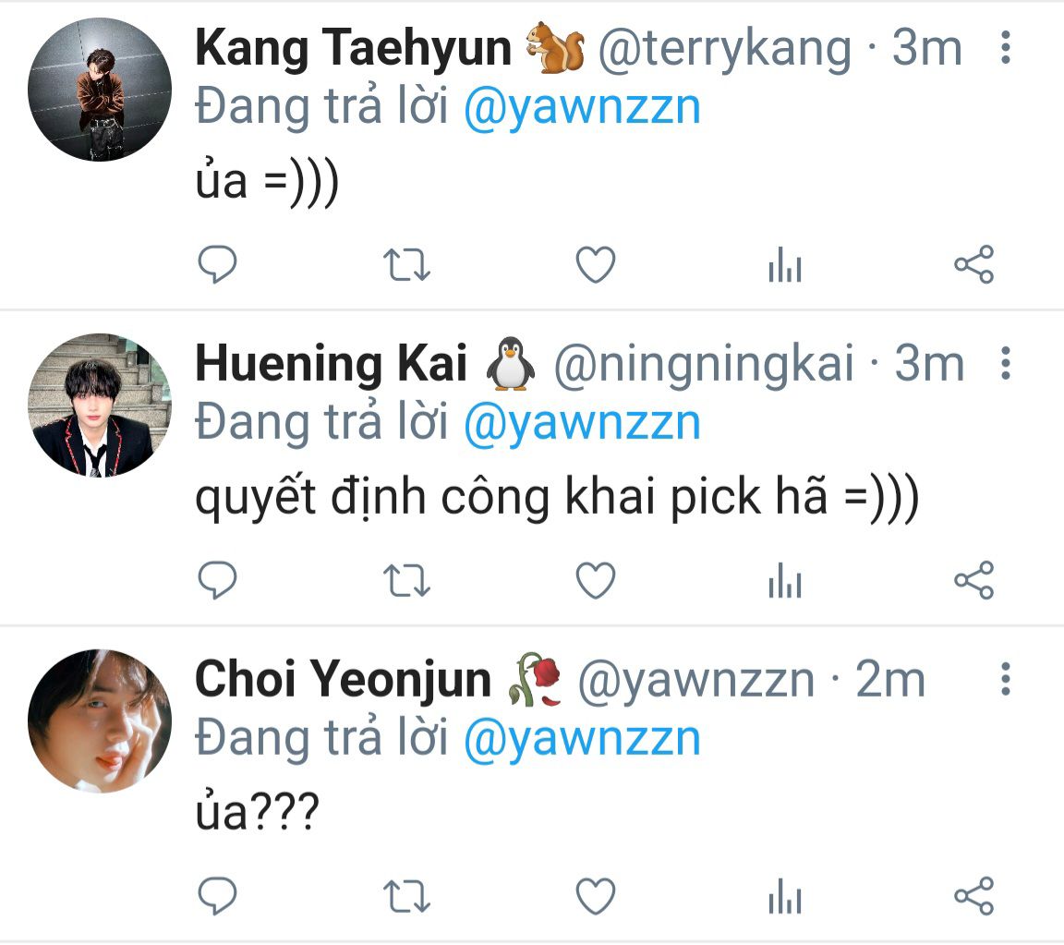
Task: View analytics on Kang Taehyun's tweet
Action: click(785, 265)
